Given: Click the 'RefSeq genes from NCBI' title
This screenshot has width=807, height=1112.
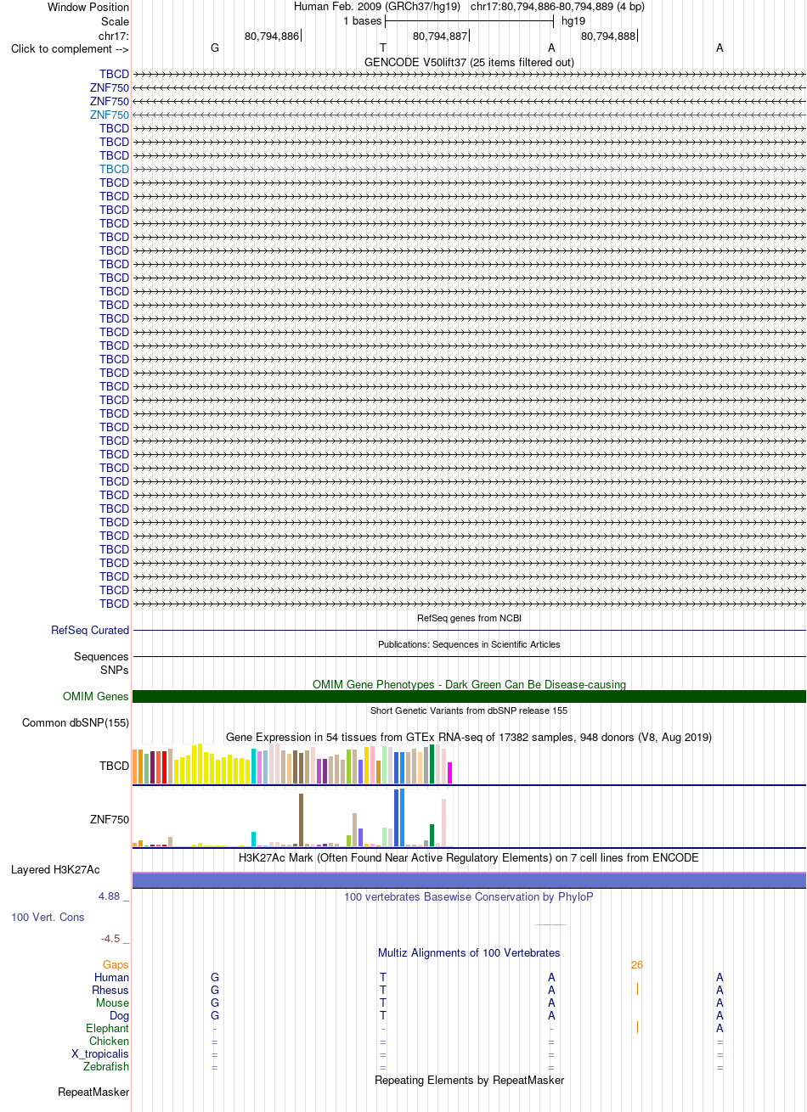Looking at the screenshot, I should coord(469,618).
